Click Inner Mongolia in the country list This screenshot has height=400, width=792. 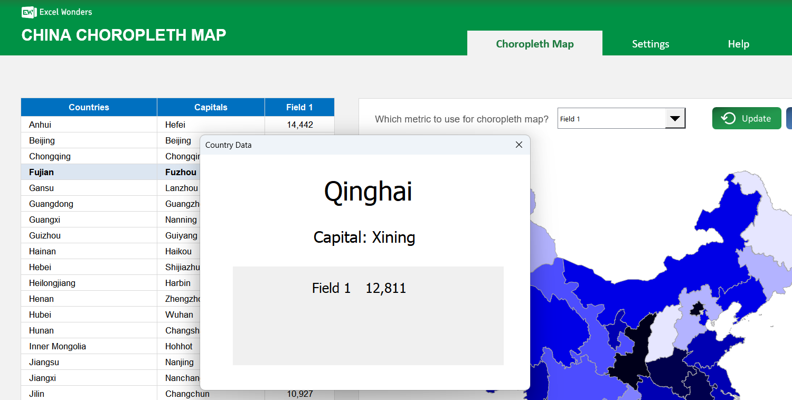point(57,346)
